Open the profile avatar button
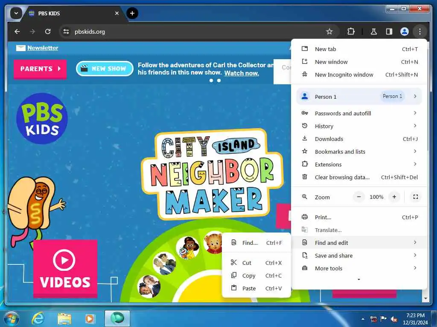The image size is (437, 327). coord(405,32)
